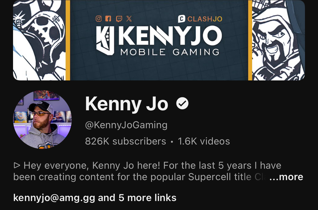
Task: Click the Twitch icon in the banner
Action: click(119, 19)
